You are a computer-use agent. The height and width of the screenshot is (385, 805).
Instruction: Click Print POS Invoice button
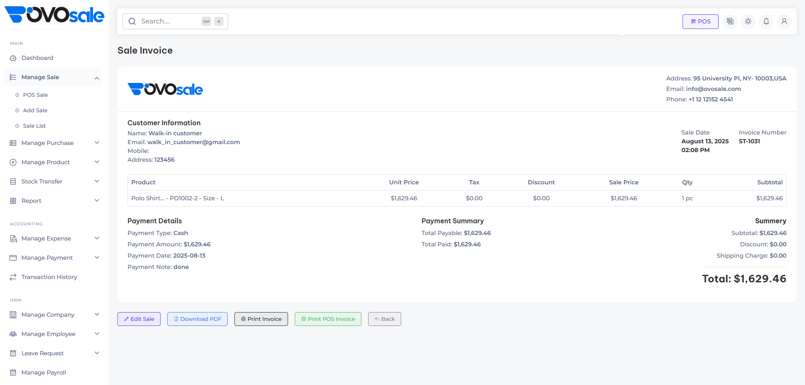pyautogui.click(x=328, y=319)
